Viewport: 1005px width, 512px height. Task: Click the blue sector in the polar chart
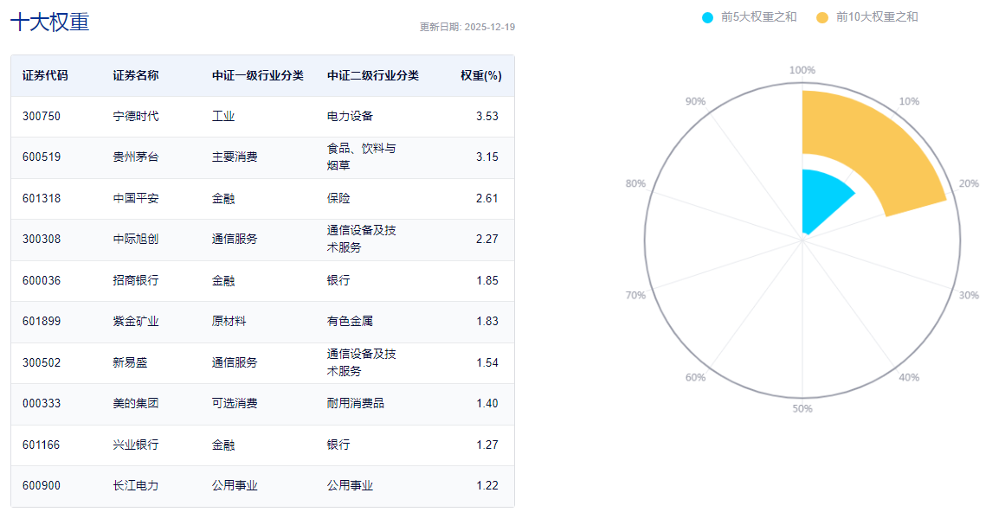[822, 195]
